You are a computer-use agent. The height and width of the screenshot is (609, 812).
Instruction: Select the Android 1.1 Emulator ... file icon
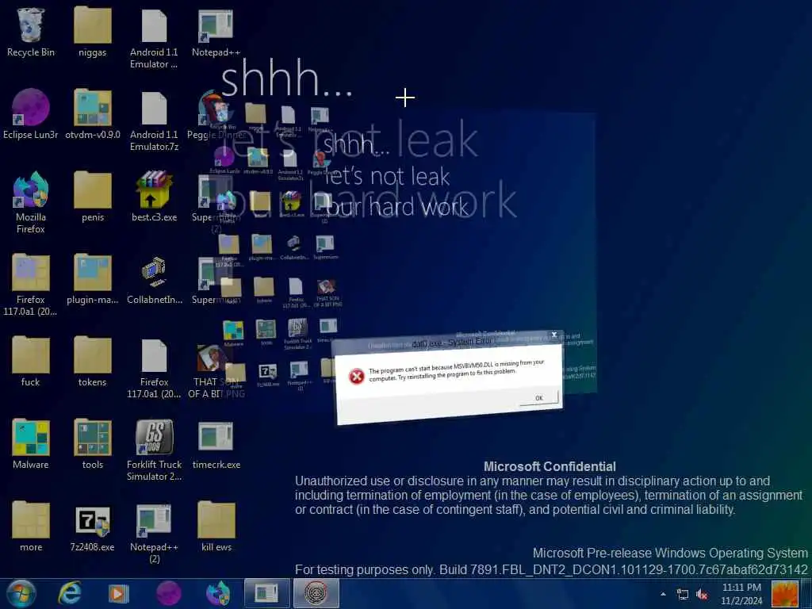click(x=154, y=37)
